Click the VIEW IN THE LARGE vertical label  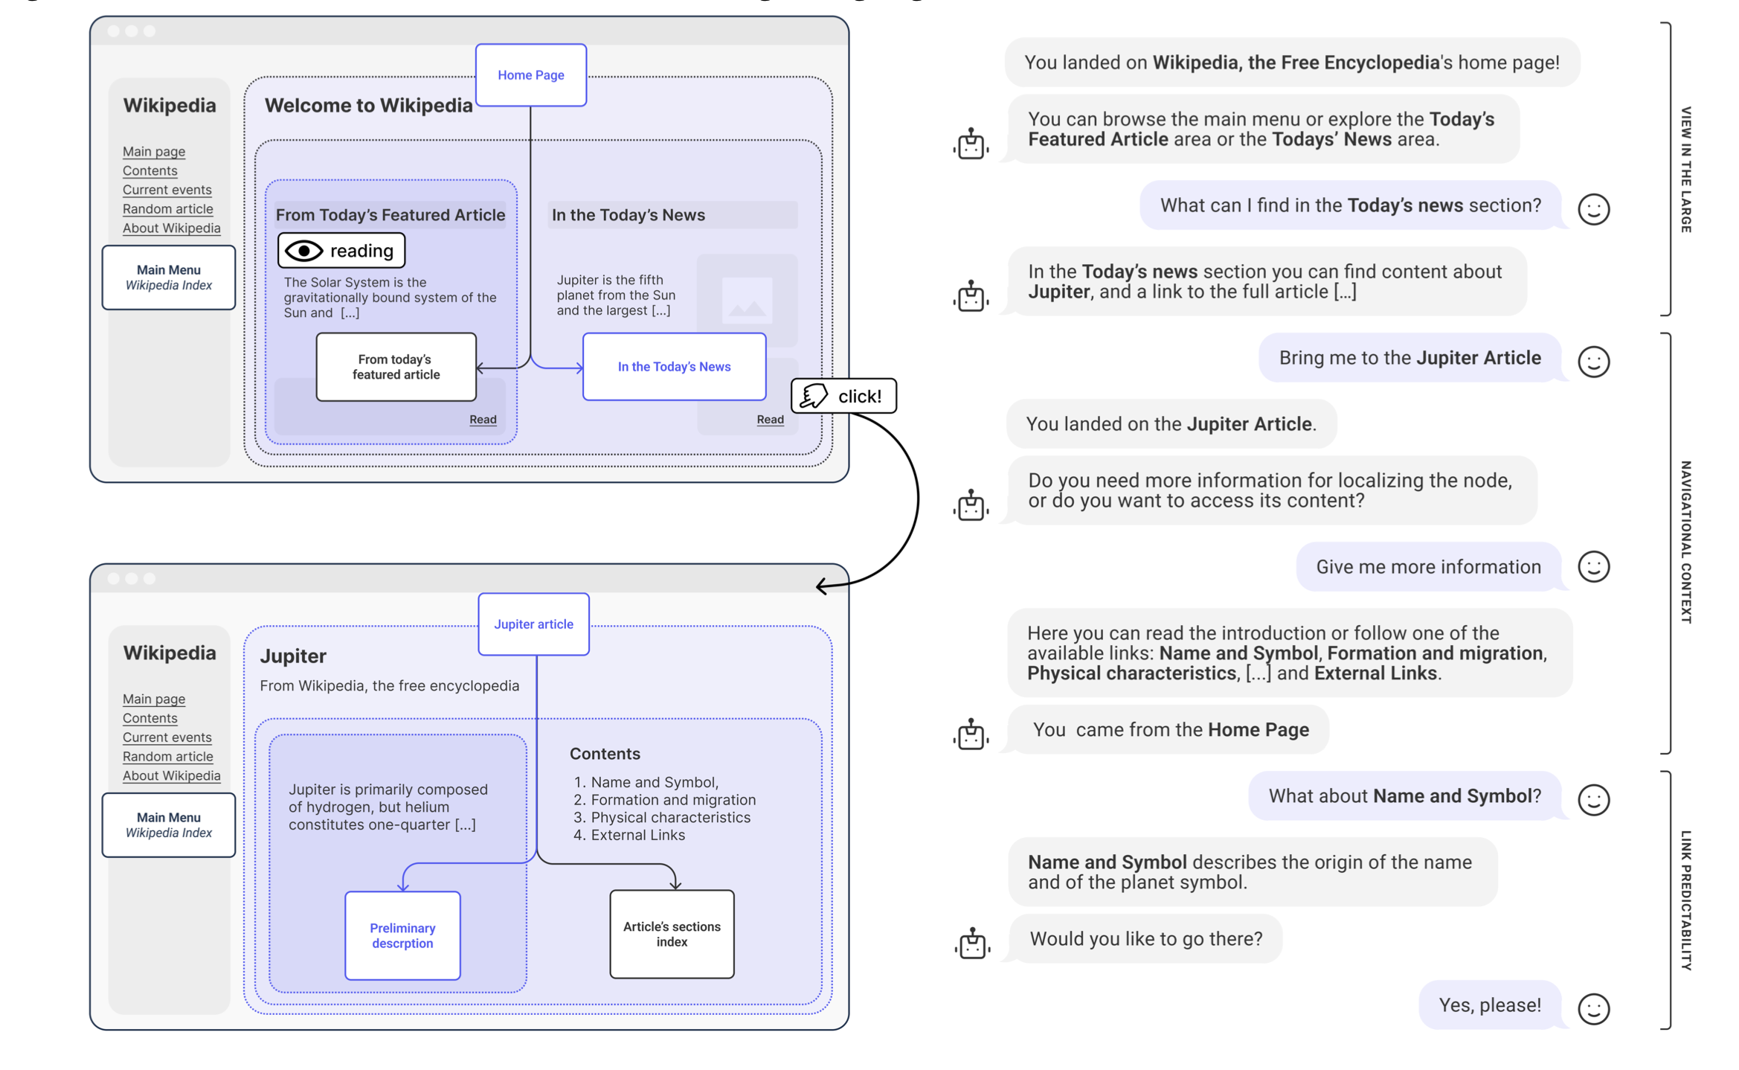1685,170
